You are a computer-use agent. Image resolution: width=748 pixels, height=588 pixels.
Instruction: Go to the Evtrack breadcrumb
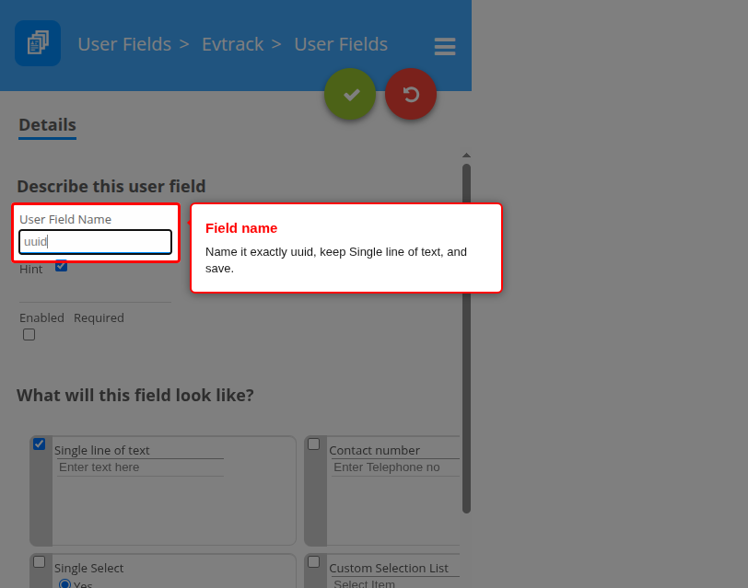(233, 44)
